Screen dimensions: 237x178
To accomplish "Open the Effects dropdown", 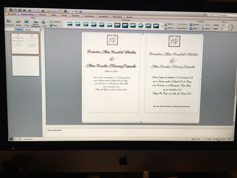I will [x=169, y=28].
